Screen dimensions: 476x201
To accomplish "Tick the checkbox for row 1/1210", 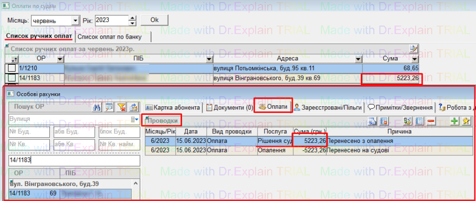I will pyautogui.click(x=11, y=68).
